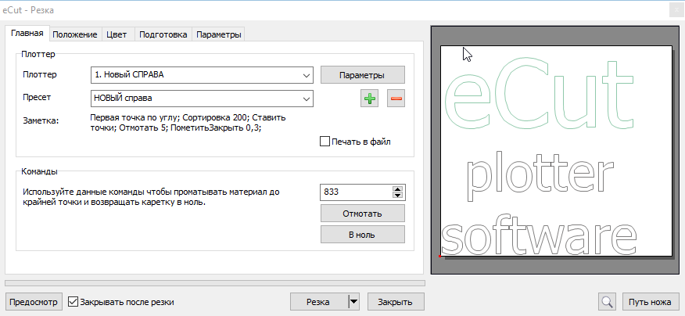Click the Заметка note text
This screenshot has width=685, height=316.
tap(188, 123)
